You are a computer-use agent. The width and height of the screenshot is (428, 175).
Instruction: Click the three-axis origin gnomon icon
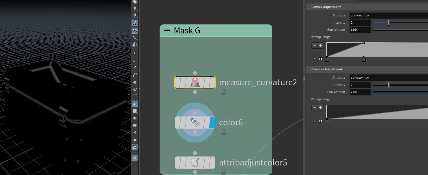[x=134, y=133]
